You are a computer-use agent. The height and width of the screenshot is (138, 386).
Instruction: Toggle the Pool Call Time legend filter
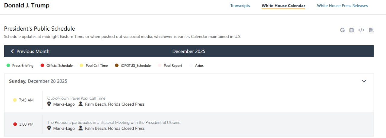[x=93, y=65]
